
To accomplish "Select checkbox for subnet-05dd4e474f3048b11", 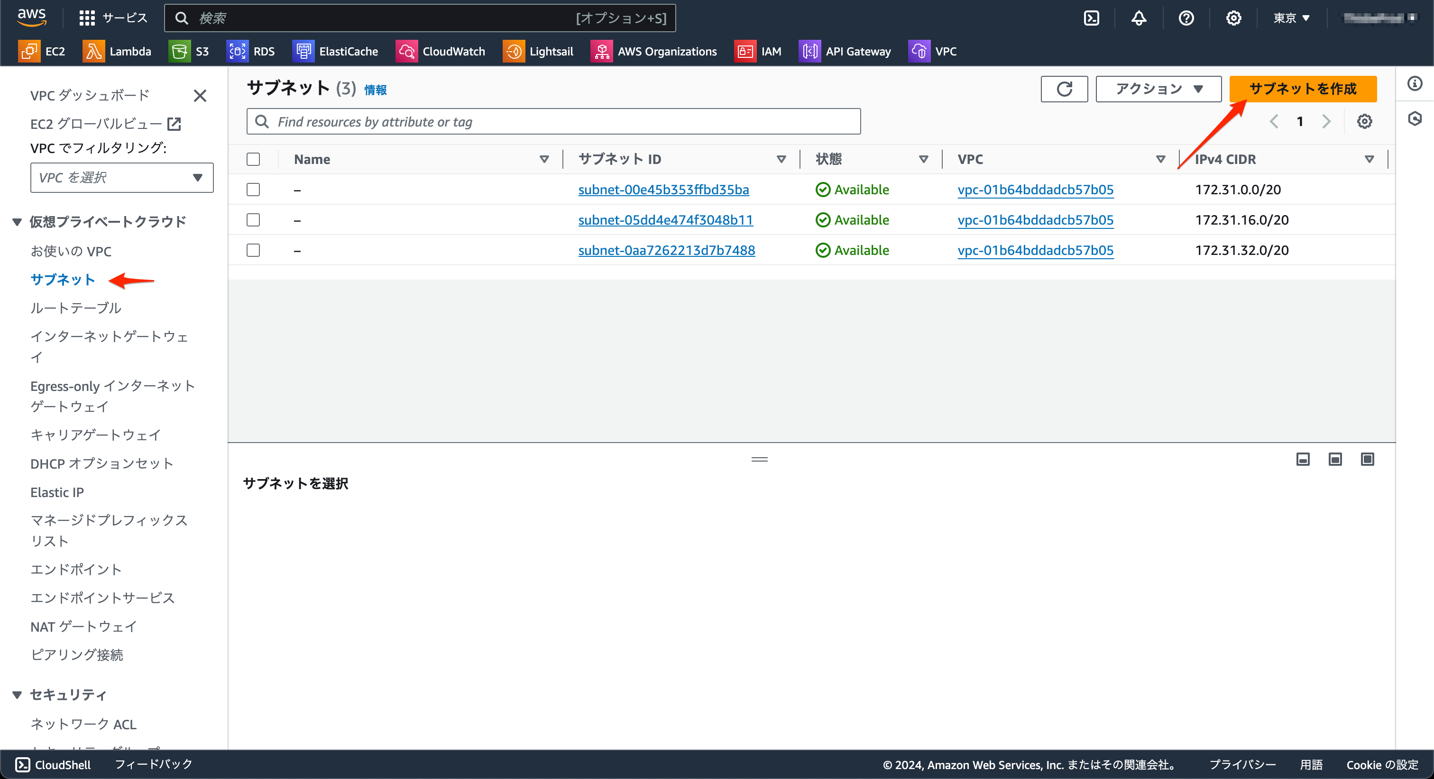I will (x=253, y=220).
